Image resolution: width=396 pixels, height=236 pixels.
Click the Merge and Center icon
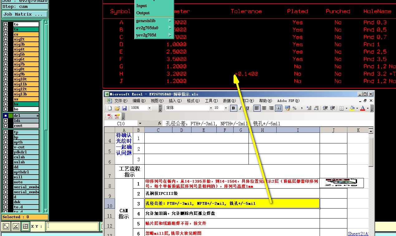click(278, 108)
